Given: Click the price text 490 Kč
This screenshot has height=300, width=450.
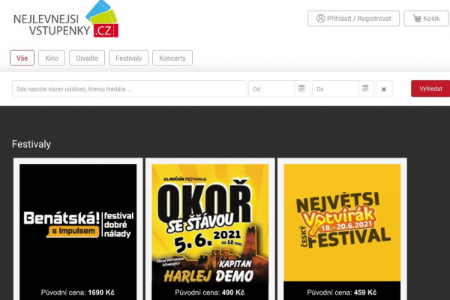Looking at the screenshot, I should (x=233, y=292).
